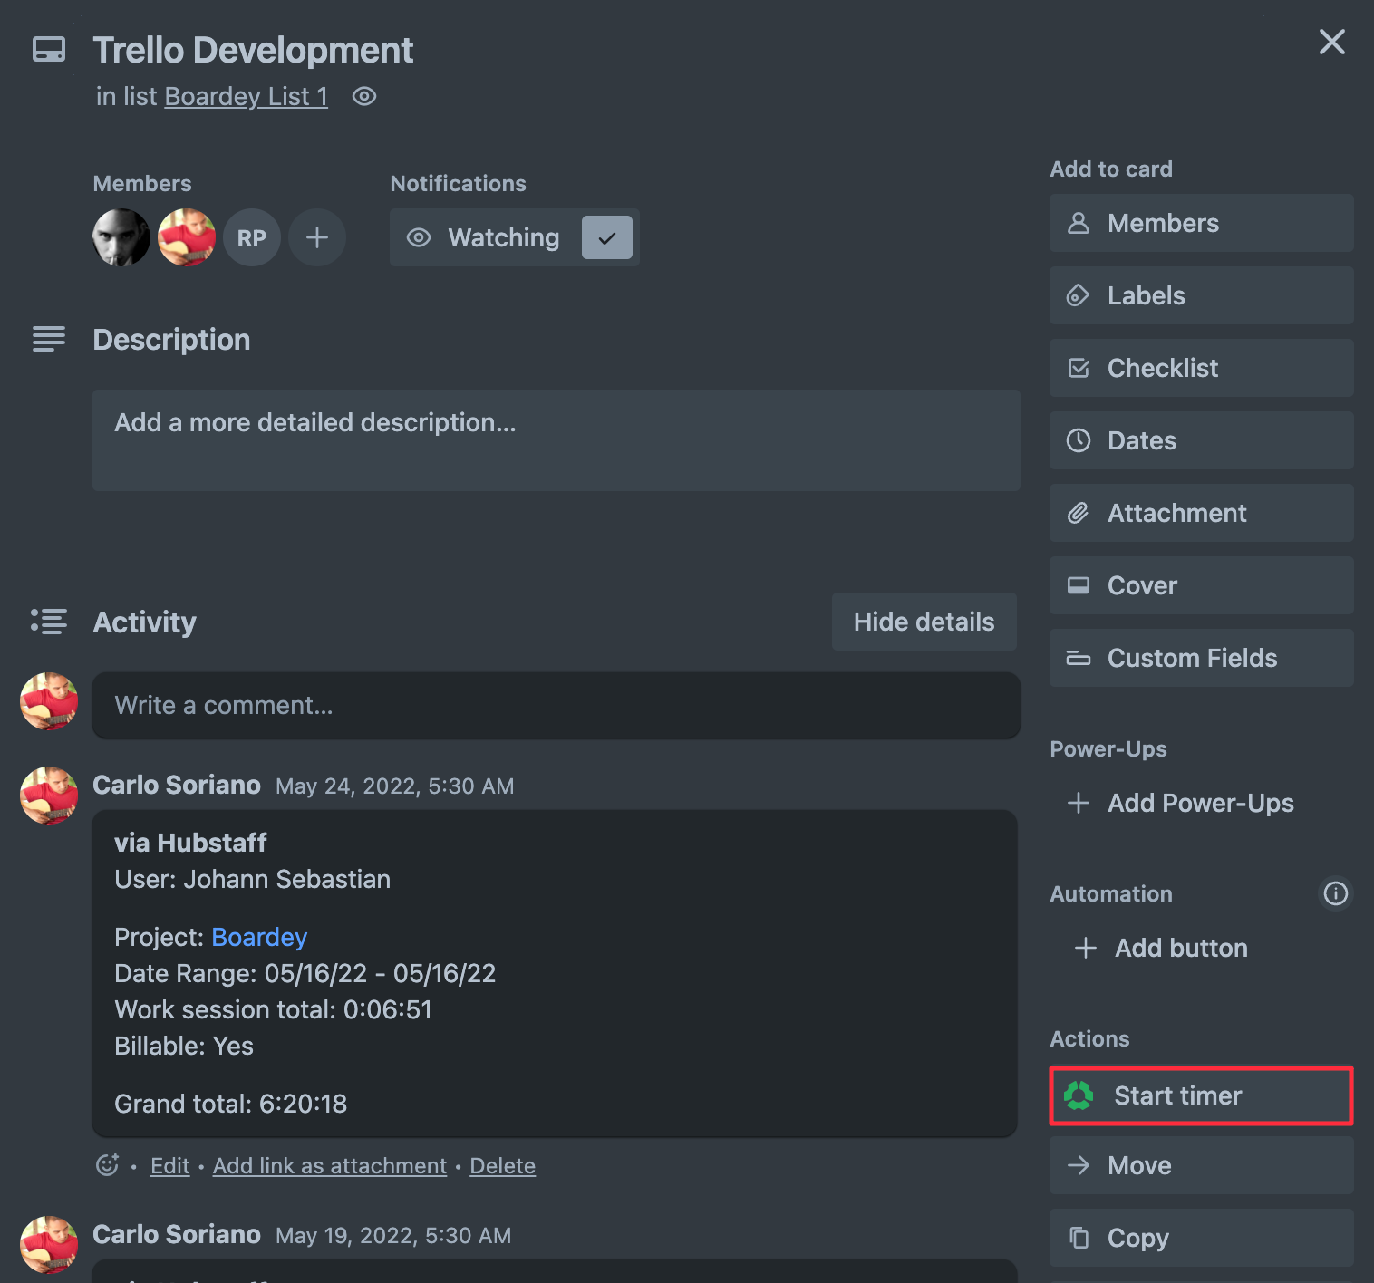1374x1283 pixels.
Task: Click Add button under Automation
Action: coord(1202,948)
